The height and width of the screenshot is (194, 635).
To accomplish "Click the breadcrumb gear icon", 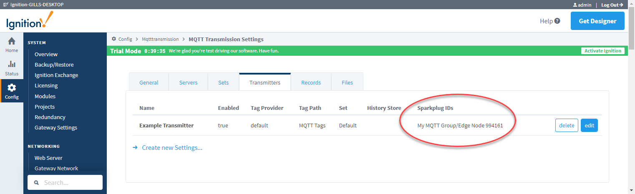I will [x=114, y=39].
